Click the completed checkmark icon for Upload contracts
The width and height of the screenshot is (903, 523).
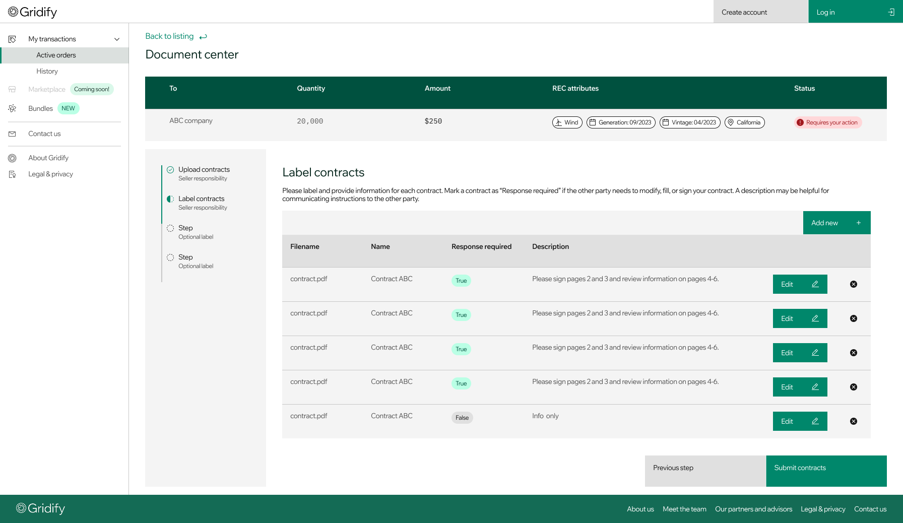(170, 170)
